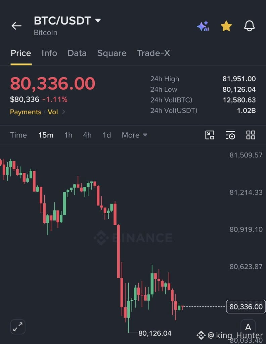Image resolution: width=266 pixels, height=344 pixels.
Task: Toggle the yellow favorite star
Action: point(226,26)
